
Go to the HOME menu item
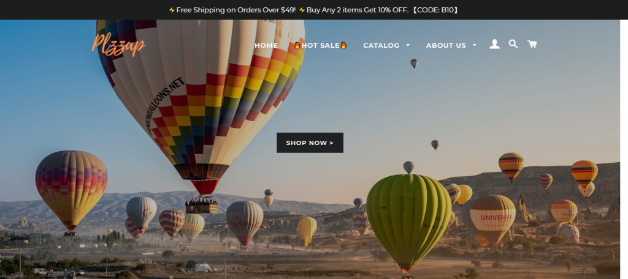pos(266,45)
